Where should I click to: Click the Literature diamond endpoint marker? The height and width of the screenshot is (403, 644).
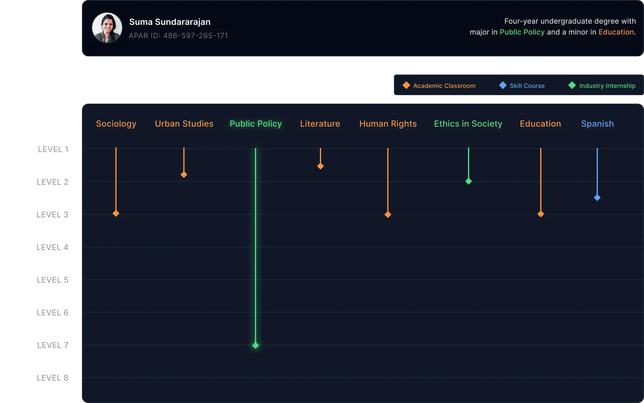pyautogui.click(x=320, y=166)
